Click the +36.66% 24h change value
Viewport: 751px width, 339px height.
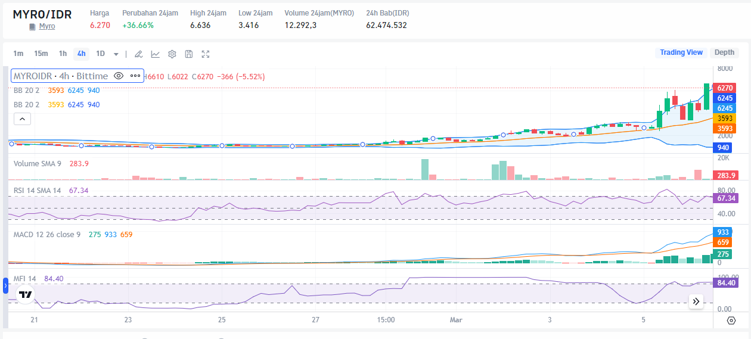[138, 25]
